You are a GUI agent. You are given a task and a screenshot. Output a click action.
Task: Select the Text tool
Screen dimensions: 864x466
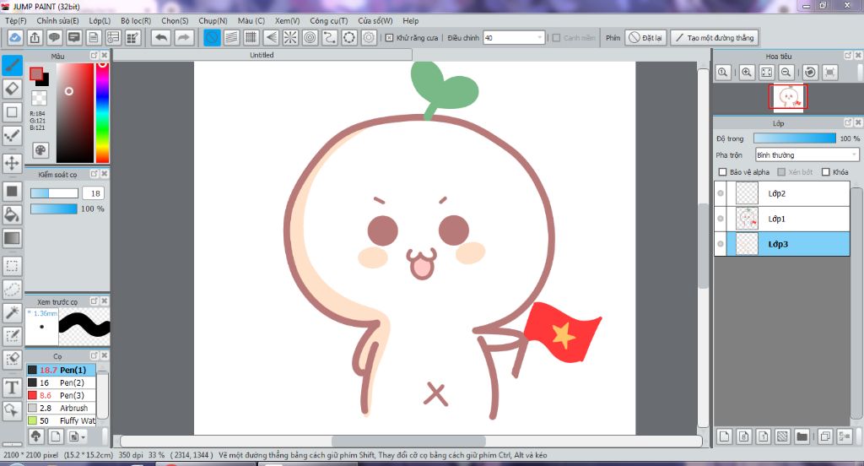(x=12, y=387)
